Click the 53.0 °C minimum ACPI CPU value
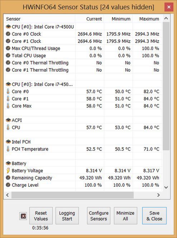The image size is (177, 238). [x=123, y=127]
